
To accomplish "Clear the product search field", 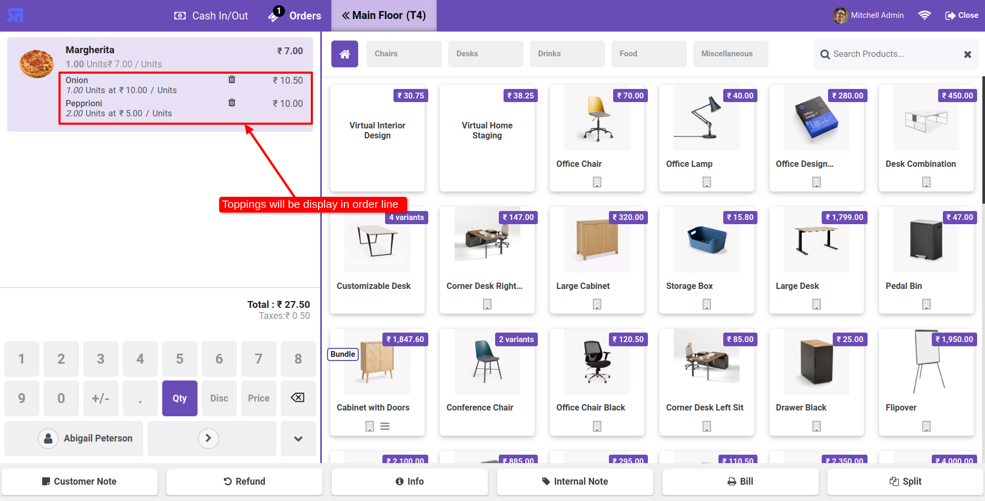I will coord(967,54).
